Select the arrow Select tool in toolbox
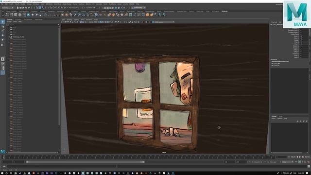Image resolution: width=311 pixels, height=175 pixels. click(x=2, y=21)
